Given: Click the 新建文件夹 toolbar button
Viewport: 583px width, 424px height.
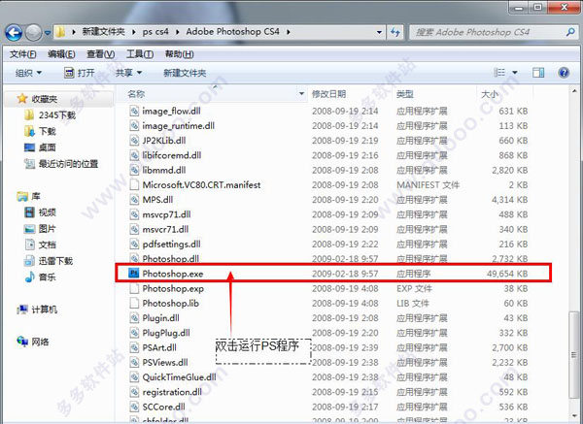Looking at the screenshot, I should (x=185, y=73).
